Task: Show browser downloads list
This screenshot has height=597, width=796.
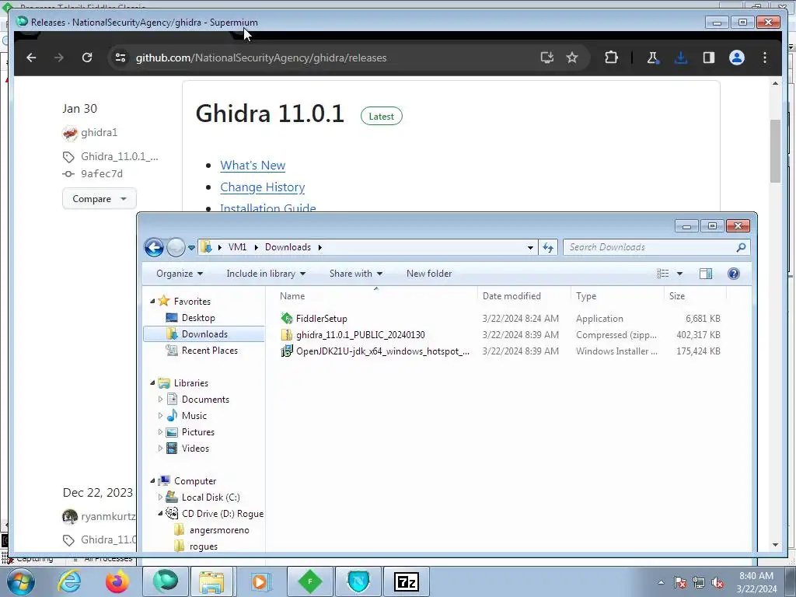Action: (x=681, y=58)
